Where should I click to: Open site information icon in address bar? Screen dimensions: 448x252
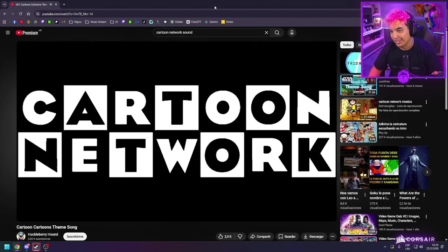click(38, 14)
